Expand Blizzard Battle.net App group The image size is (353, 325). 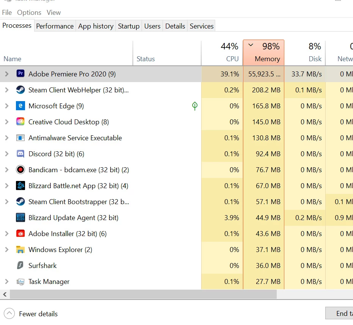click(7, 186)
